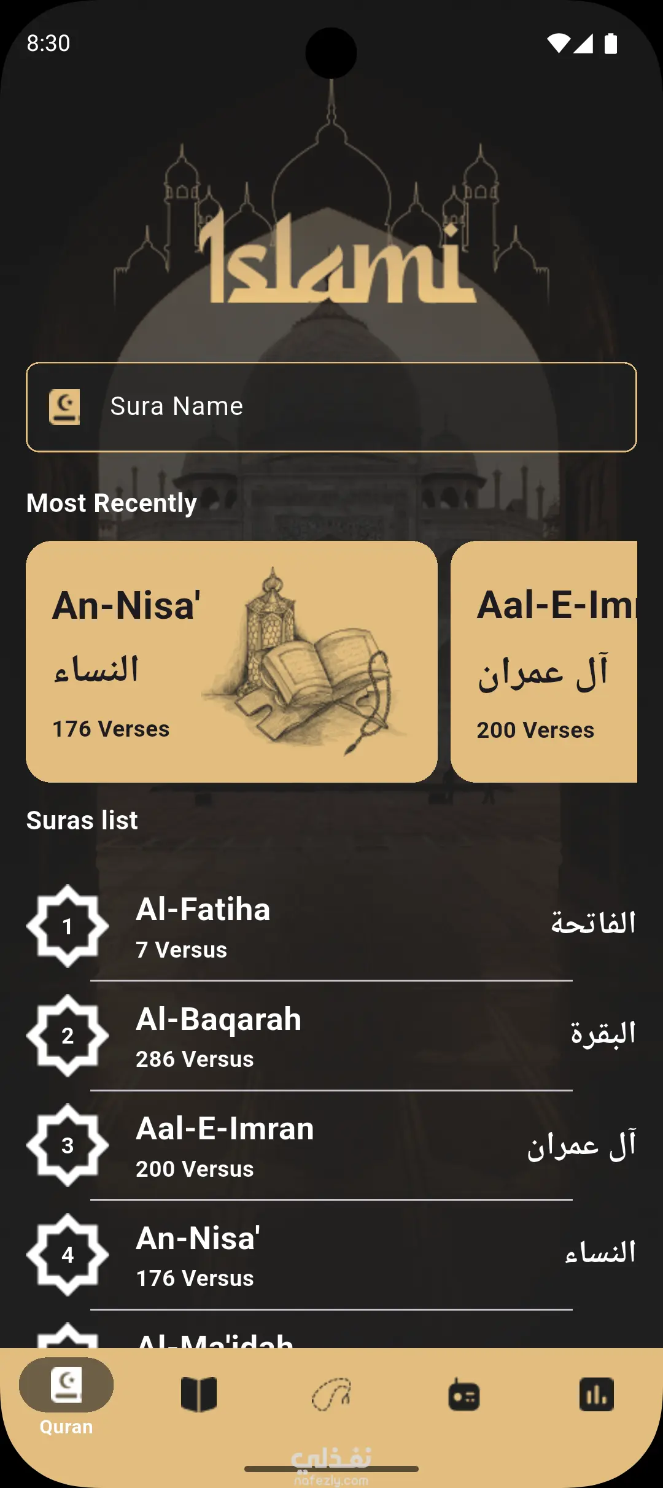Open the Radio tab icon
Image resolution: width=663 pixels, height=1488 pixels.
[x=464, y=1394]
